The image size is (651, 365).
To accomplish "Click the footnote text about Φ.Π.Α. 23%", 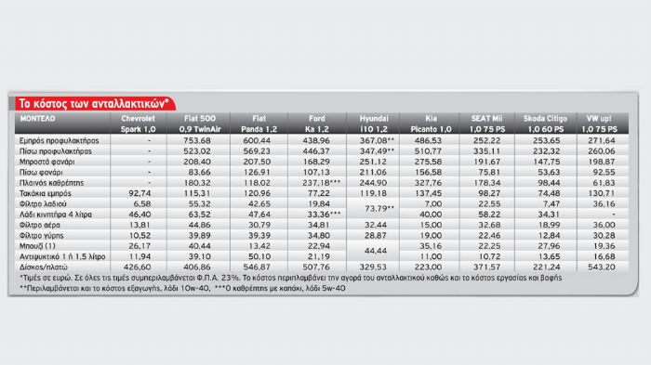I will 290,278.
